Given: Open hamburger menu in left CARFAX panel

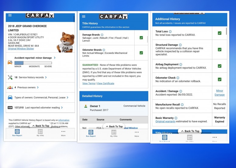Looking at the screenshot, I should 10,15.
